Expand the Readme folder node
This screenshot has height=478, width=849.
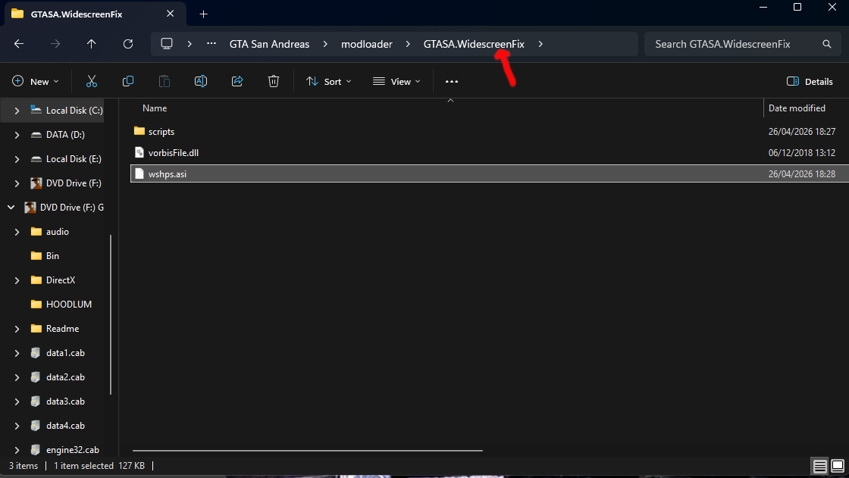click(17, 329)
